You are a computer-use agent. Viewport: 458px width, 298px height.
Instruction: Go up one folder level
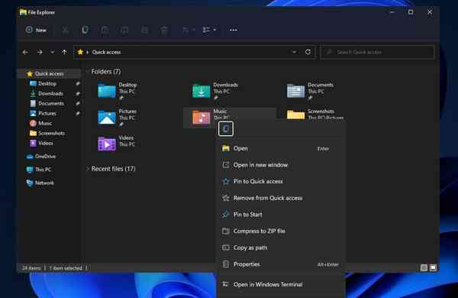point(64,52)
